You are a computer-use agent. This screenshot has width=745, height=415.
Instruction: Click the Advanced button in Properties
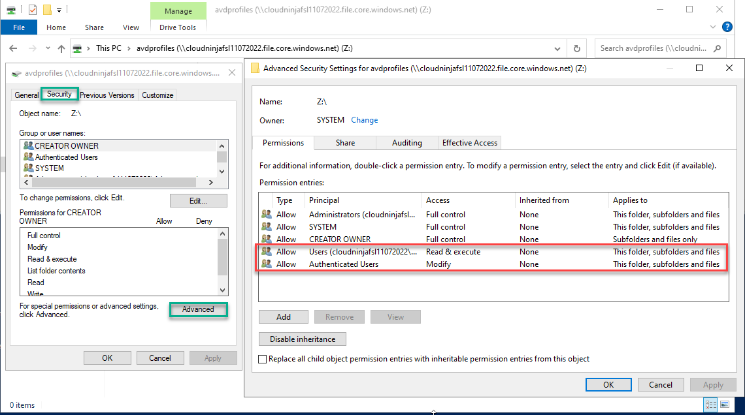(198, 309)
